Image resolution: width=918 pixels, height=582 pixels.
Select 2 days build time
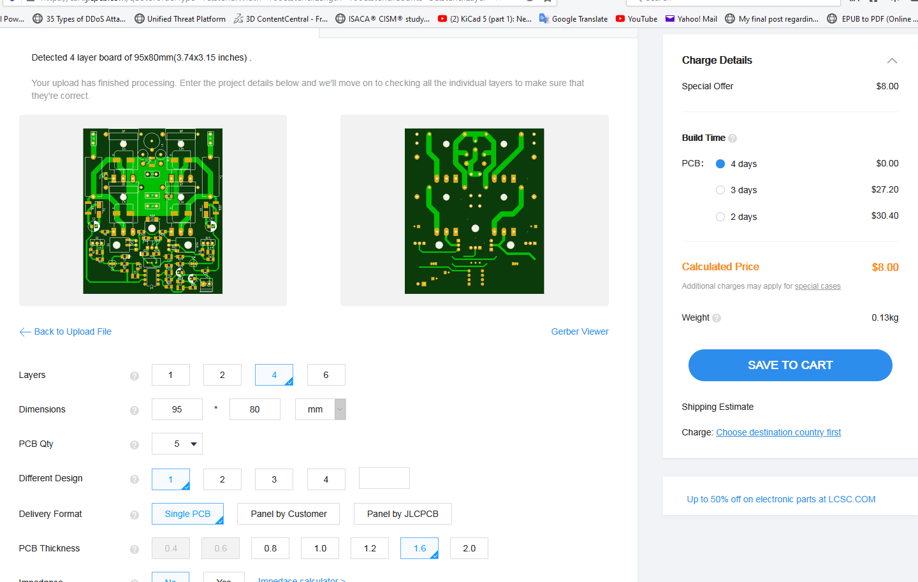(x=720, y=217)
